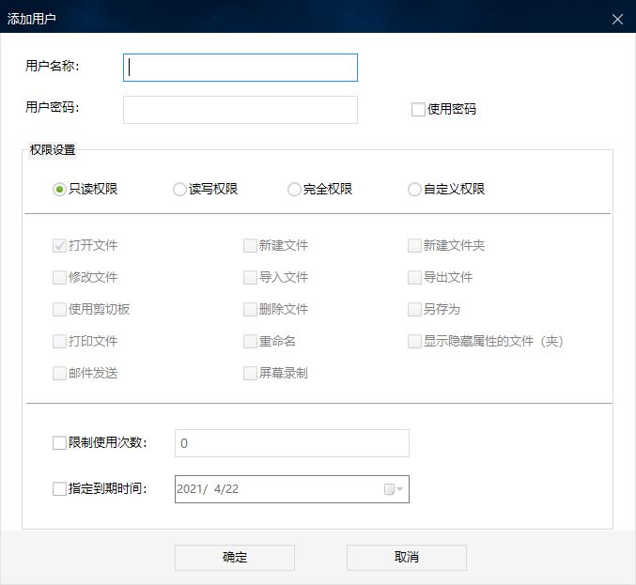Toggle the 打开文件 checkbox
Viewport: 636px width, 585px height.
[59, 245]
